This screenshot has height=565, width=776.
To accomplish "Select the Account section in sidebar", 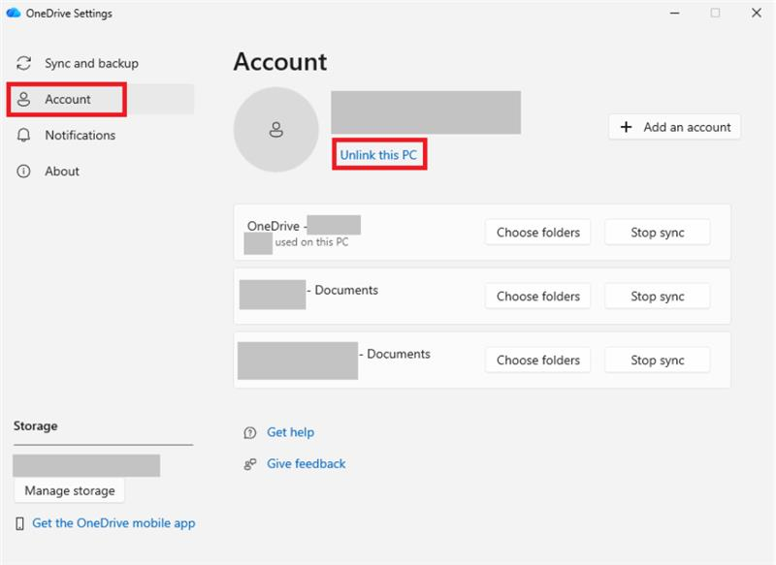I will (102, 100).
